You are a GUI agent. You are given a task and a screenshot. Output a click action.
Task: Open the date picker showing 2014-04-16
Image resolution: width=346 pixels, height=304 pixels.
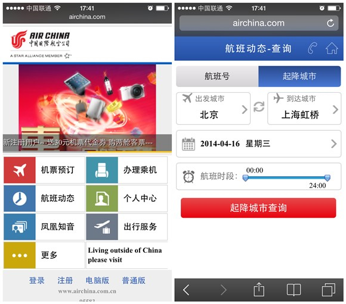click(x=259, y=144)
